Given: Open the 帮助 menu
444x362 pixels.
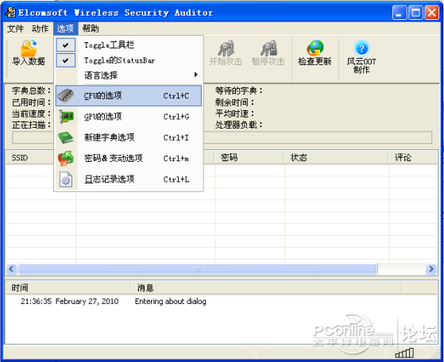Looking at the screenshot, I should 91,29.
